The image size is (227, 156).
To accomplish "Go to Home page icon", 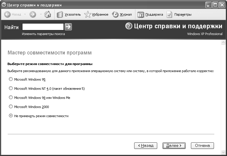I will pyautogui.click(x=48, y=14).
